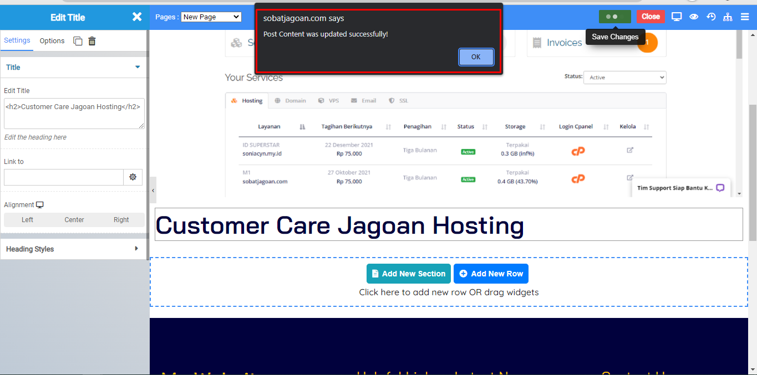757x375 pixels.
Task: Click the Active badge for sobatjagoan.com
Action: click(x=468, y=179)
